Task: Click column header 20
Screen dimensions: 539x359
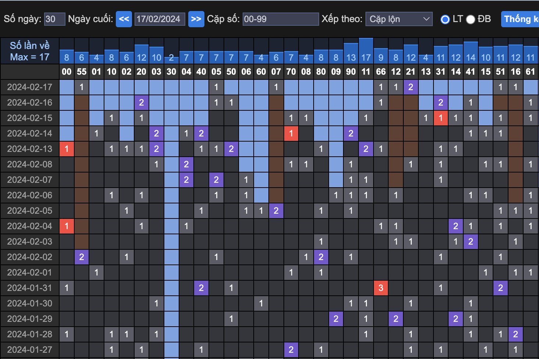Action: tap(142, 72)
